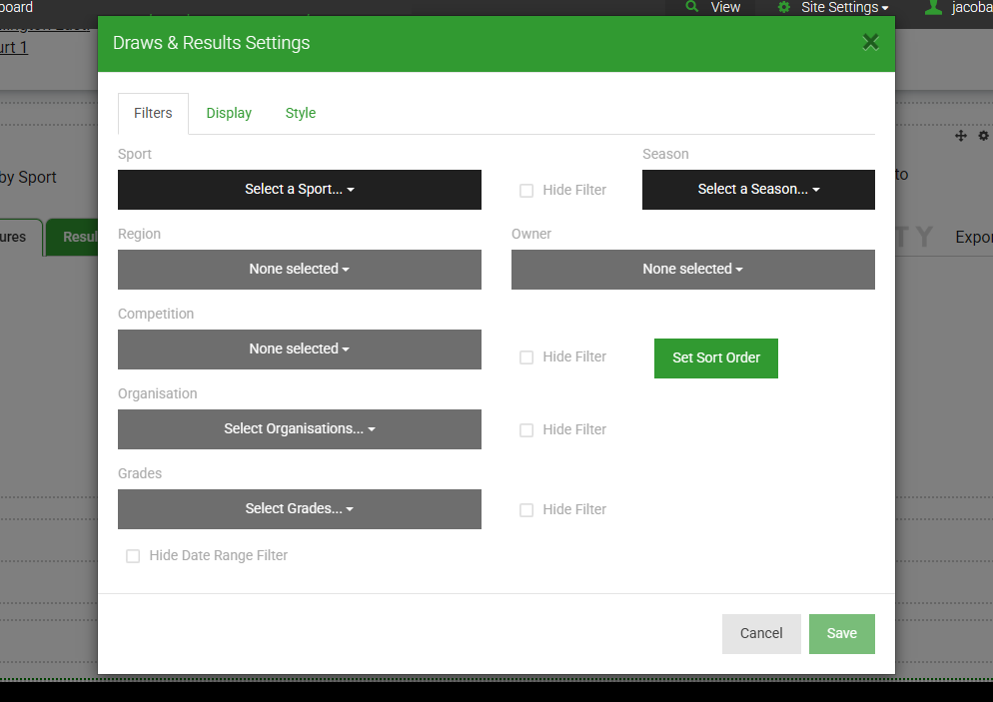Toggle Hide Filter checkbox for Grades
The height and width of the screenshot is (702, 993).
[x=526, y=510]
